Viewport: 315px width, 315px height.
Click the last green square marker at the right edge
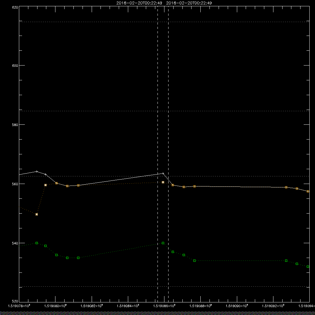tap(308, 266)
